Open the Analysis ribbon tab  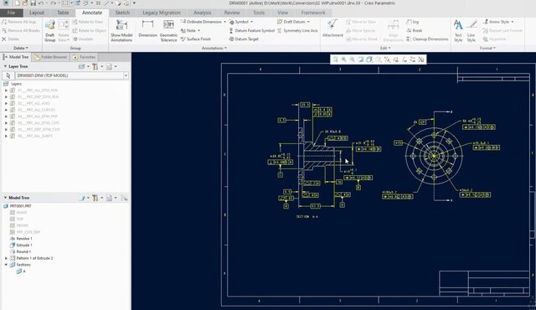coord(202,13)
